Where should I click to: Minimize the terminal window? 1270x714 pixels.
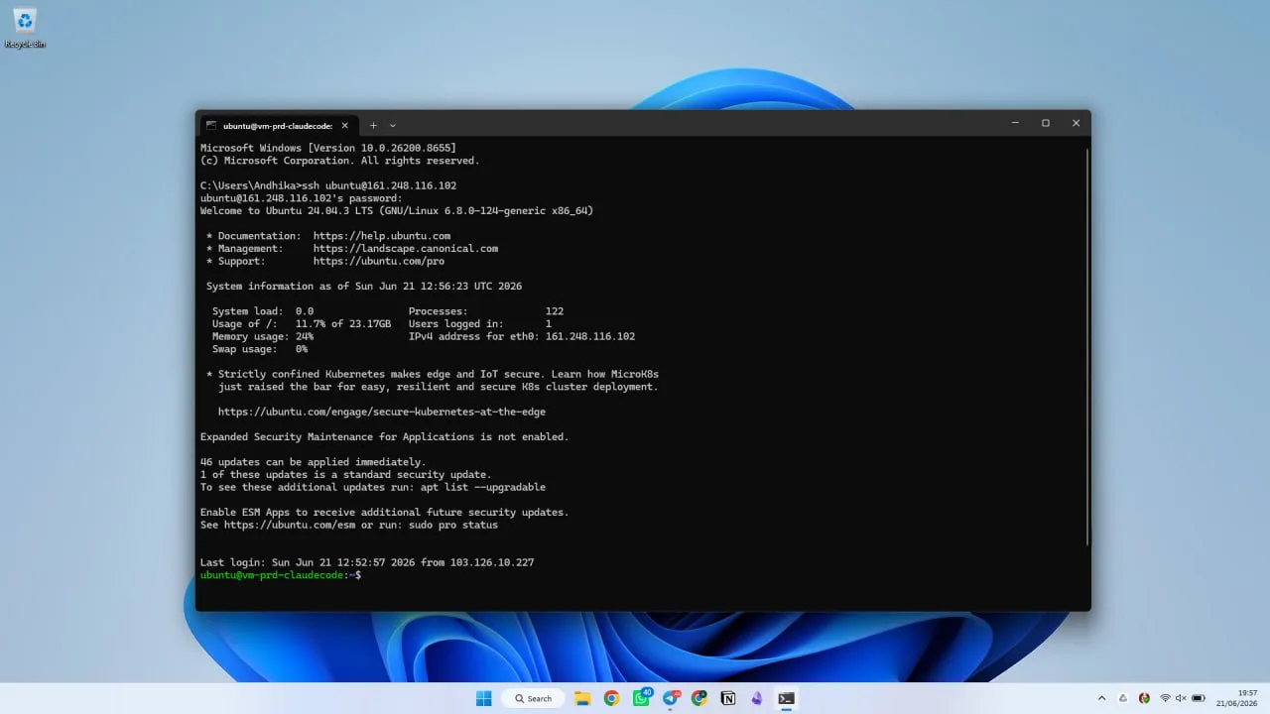pyautogui.click(x=1015, y=123)
